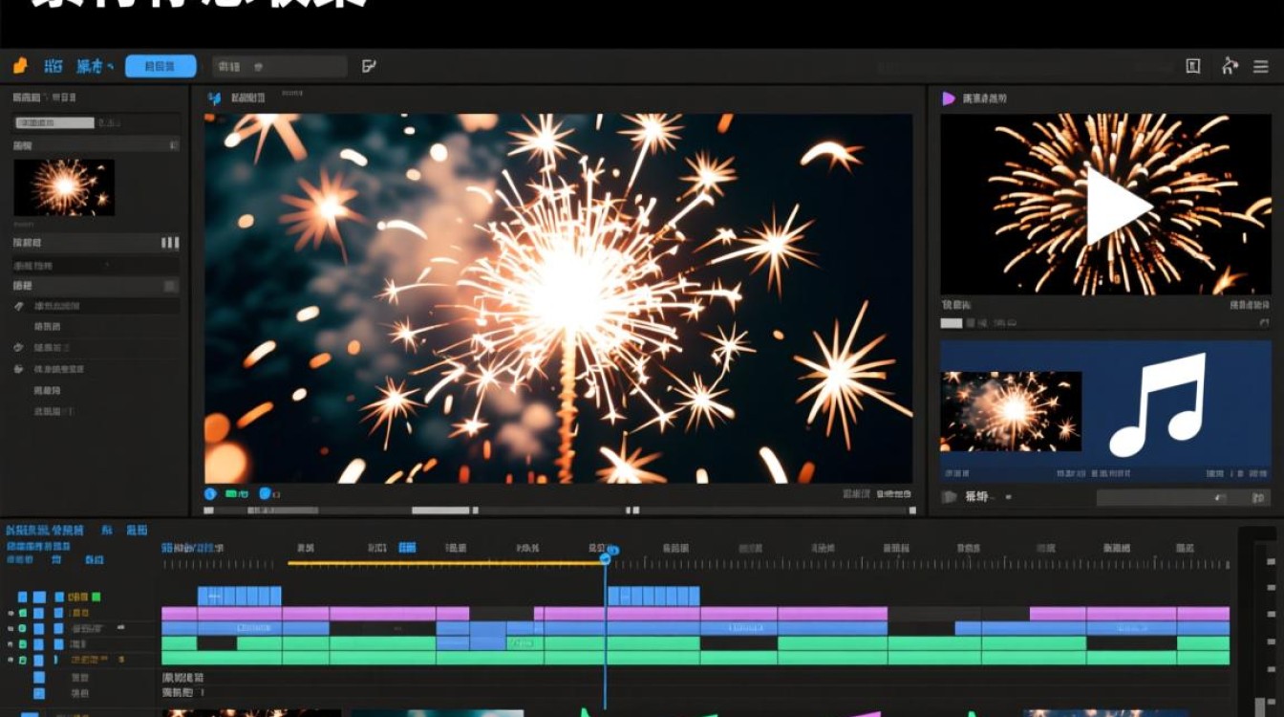1284x717 pixels.
Task: Expand the blue dropdown next to the app logo
Action: (96, 66)
